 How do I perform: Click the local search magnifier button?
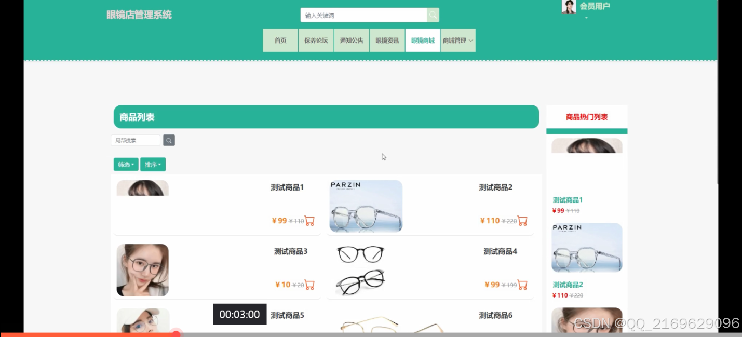point(169,140)
